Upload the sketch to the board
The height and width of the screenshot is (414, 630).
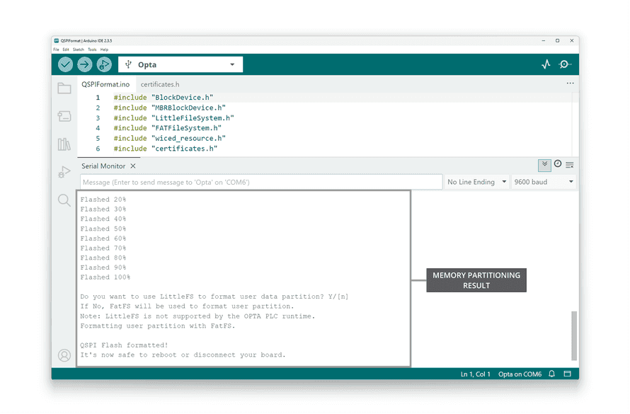click(84, 64)
